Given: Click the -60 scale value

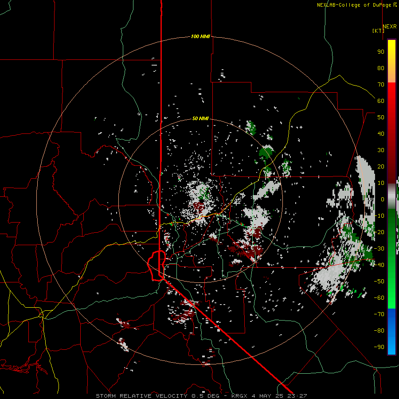Looking at the screenshot, I should (x=379, y=298).
